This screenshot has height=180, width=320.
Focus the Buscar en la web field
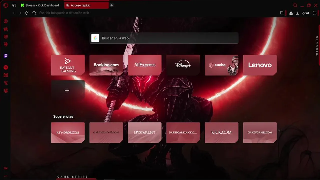[x=164, y=38]
